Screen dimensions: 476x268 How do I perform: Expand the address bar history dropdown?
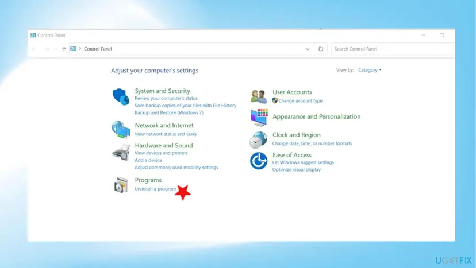coord(308,49)
